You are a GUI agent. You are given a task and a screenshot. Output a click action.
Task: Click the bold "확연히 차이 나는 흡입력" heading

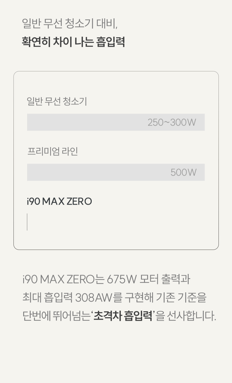73,42
